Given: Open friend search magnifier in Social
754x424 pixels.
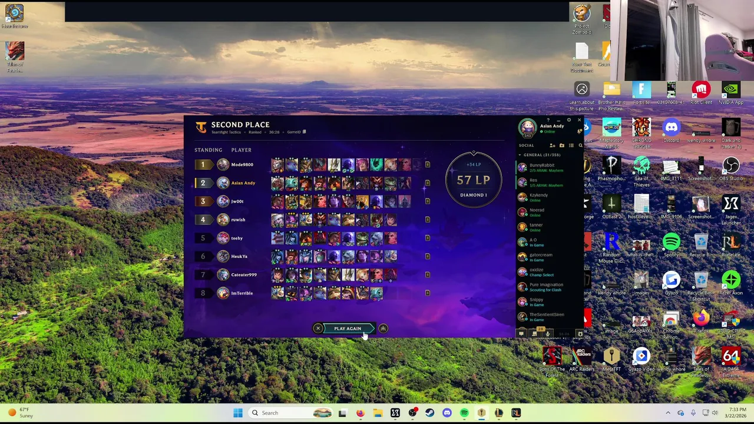Looking at the screenshot, I should pos(580,145).
